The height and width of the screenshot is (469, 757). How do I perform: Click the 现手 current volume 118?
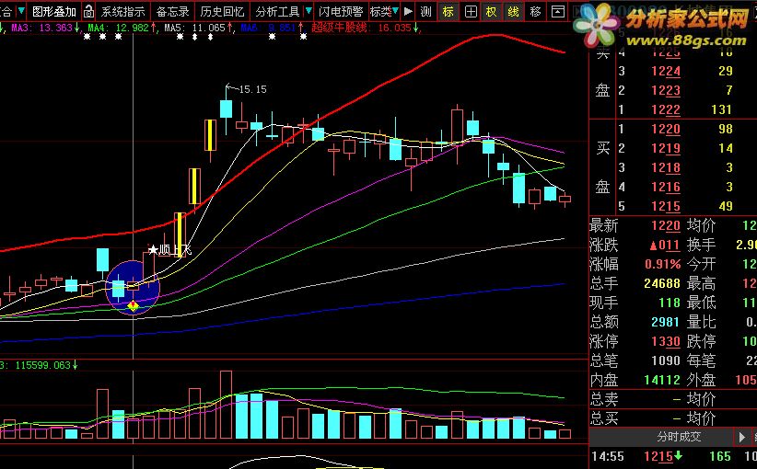tap(670, 303)
